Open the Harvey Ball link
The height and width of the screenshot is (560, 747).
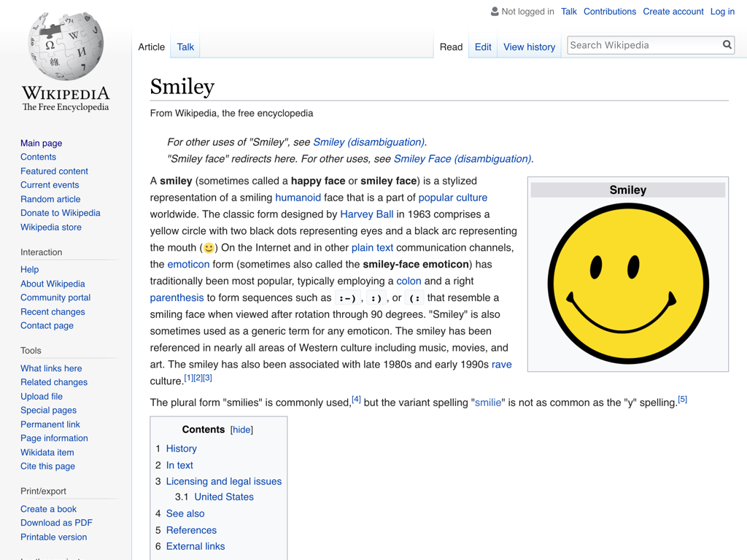coord(367,214)
